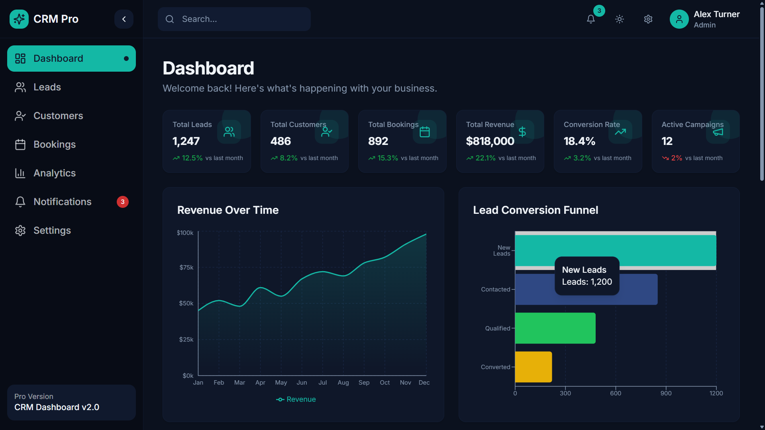Screen dimensions: 765x430
Task: Click the yellow Converted funnel bar
Action: tap(534, 367)
